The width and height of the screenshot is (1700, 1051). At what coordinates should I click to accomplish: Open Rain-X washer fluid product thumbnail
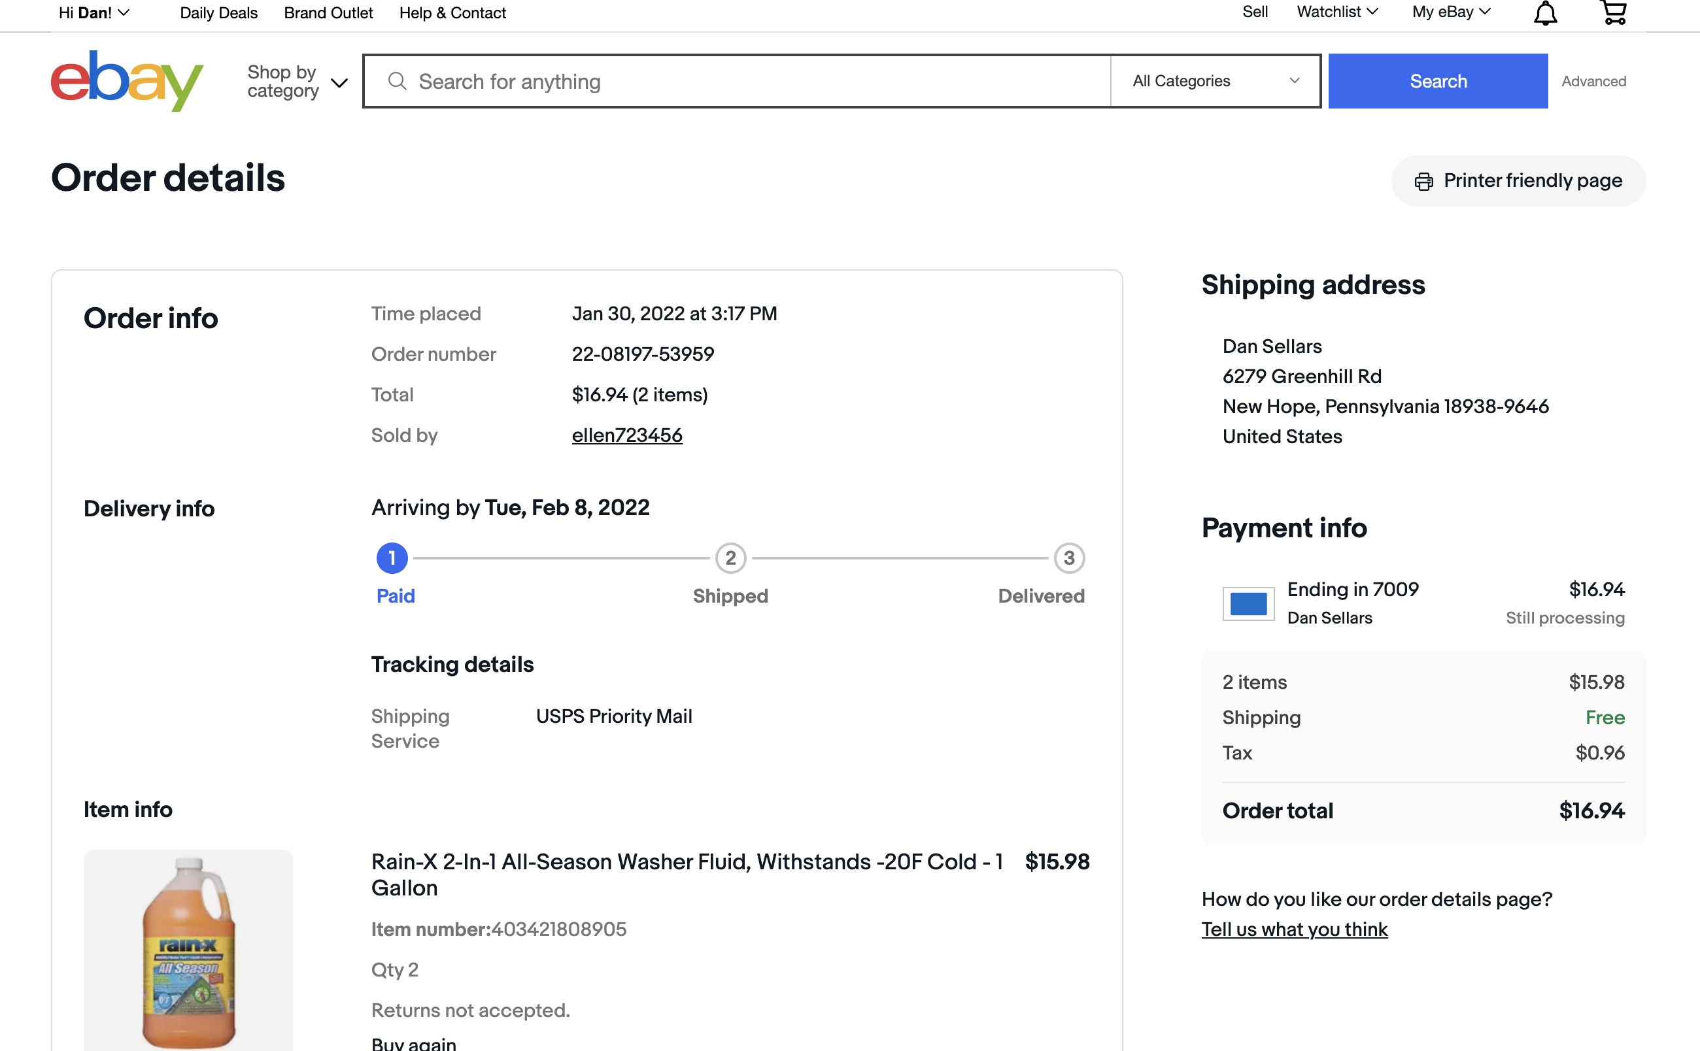(188, 950)
